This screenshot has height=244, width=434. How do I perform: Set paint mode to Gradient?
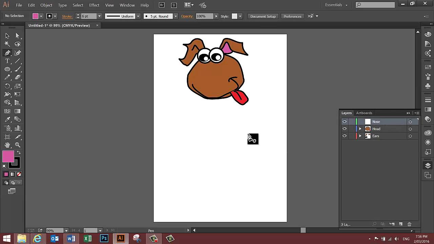pos(13,174)
